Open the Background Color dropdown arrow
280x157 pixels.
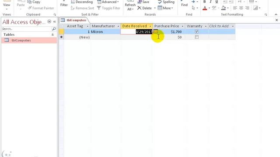click(227, 8)
